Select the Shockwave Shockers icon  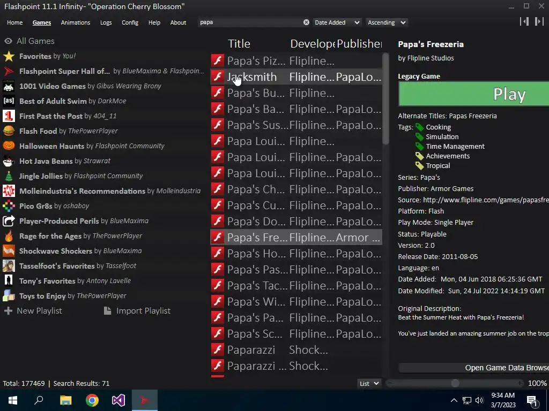point(9,251)
